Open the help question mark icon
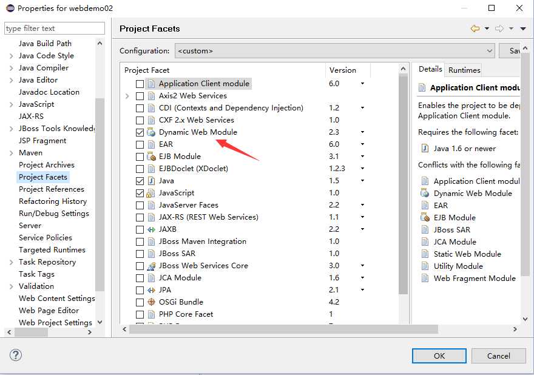This screenshot has height=375, width=534. point(16,355)
